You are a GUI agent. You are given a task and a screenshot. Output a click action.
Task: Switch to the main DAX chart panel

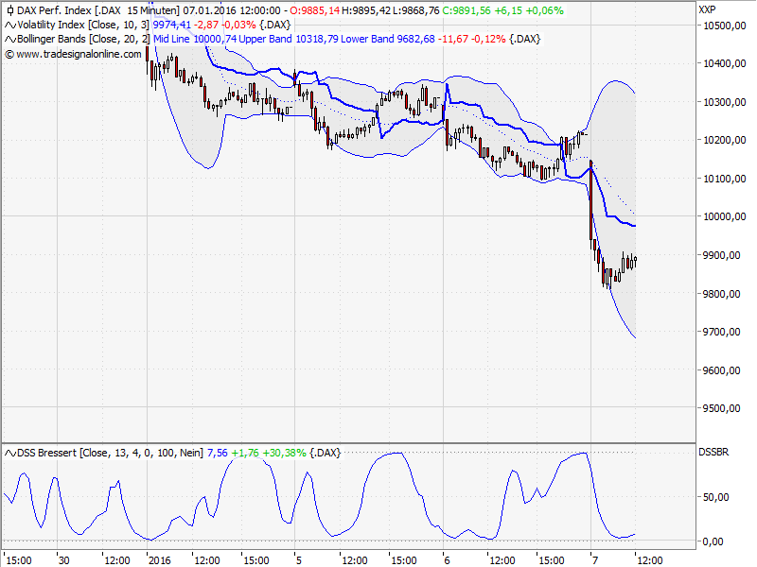tap(378, 236)
